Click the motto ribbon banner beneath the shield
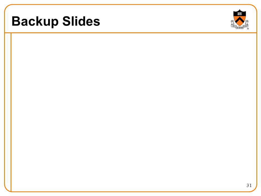This screenshot has height=196, width=261. pyautogui.click(x=240, y=26)
